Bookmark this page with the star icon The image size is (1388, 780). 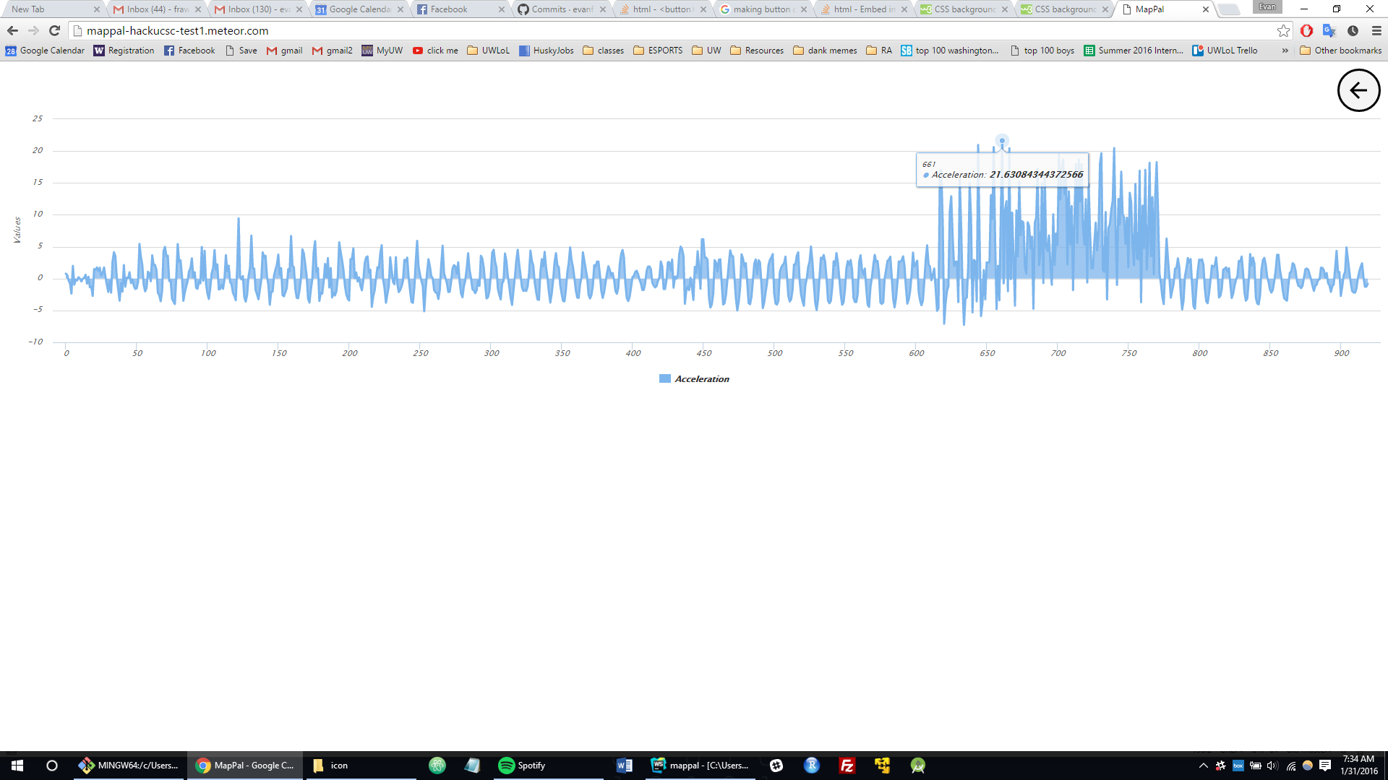pyautogui.click(x=1283, y=30)
